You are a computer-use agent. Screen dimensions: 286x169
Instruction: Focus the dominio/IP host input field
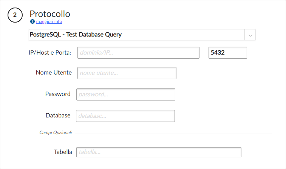tap(138, 53)
